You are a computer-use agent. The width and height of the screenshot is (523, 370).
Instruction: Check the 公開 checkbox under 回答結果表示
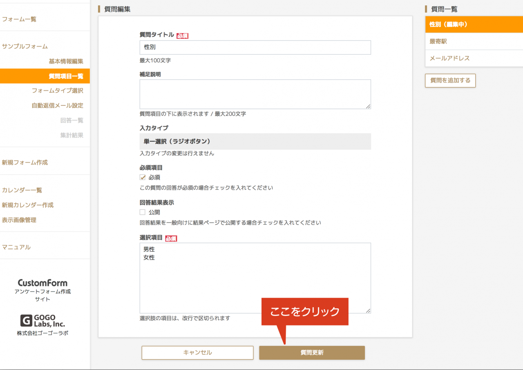tap(143, 212)
